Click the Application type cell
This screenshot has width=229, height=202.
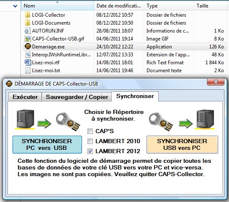pyautogui.click(x=159, y=47)
